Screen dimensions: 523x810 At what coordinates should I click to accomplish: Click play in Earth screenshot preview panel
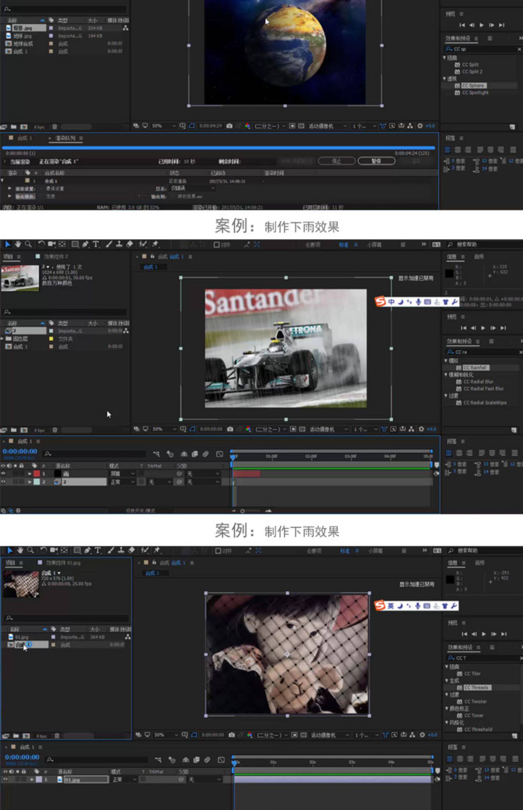pyautogui.click(x=482, y=25)
